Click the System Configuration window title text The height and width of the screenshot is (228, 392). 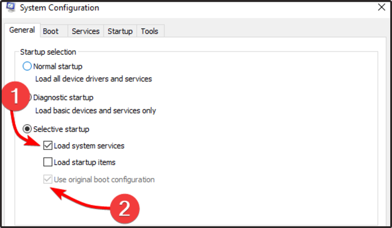click(x=58, y=8)
